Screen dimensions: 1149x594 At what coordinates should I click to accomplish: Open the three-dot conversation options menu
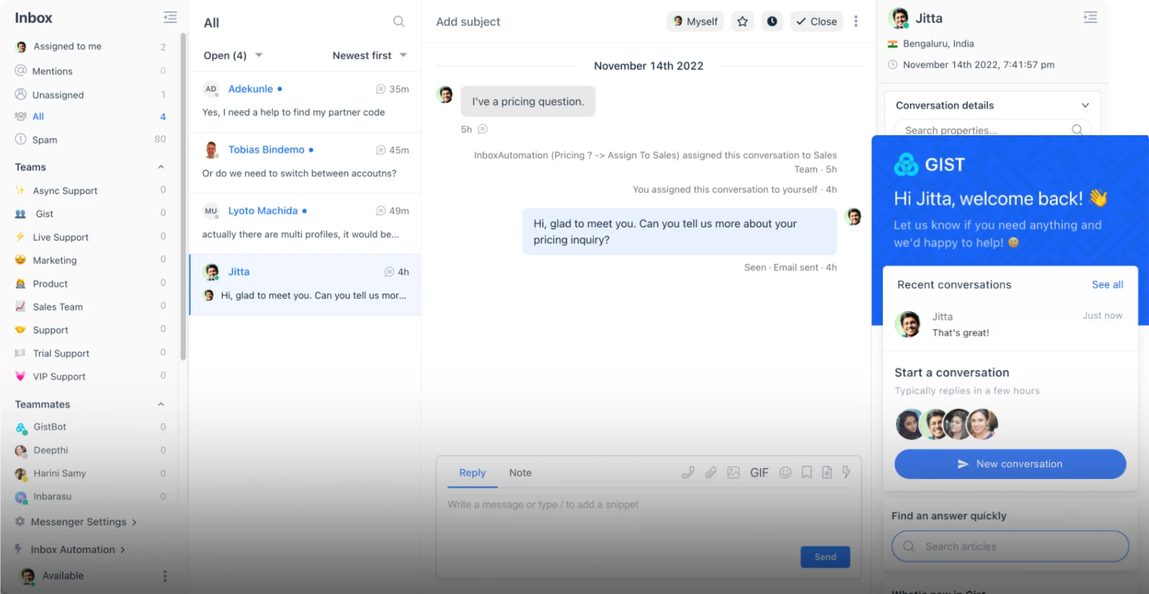855,22
